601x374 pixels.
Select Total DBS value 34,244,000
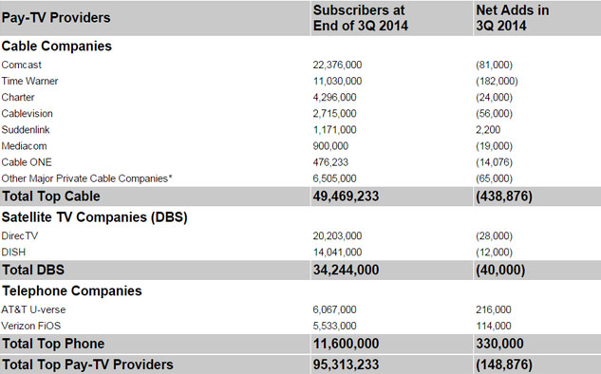(x=346, y=271)
